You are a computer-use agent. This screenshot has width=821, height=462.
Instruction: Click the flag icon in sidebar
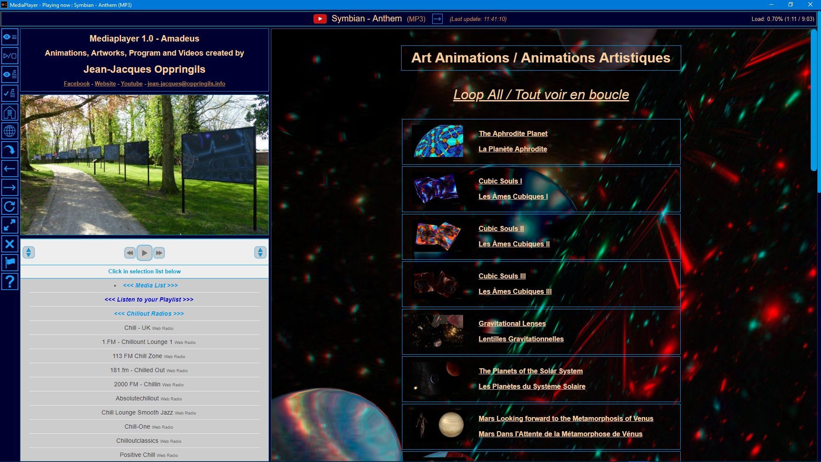pyautogui.click(x=9, y=263)
